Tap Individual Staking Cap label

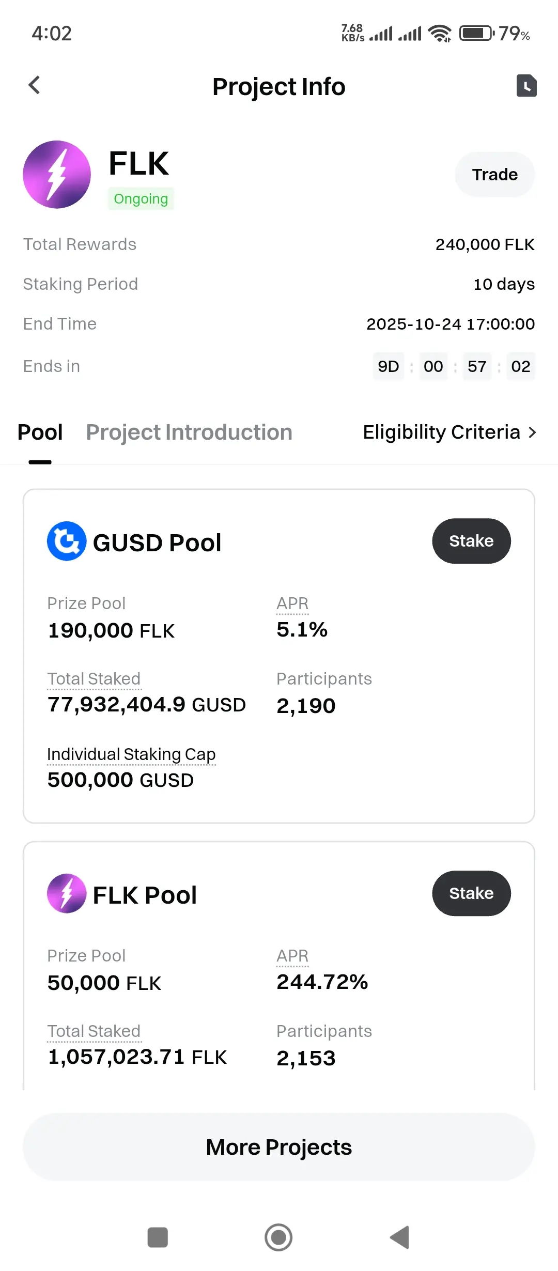pyautogui.click(x=131, y=754)
